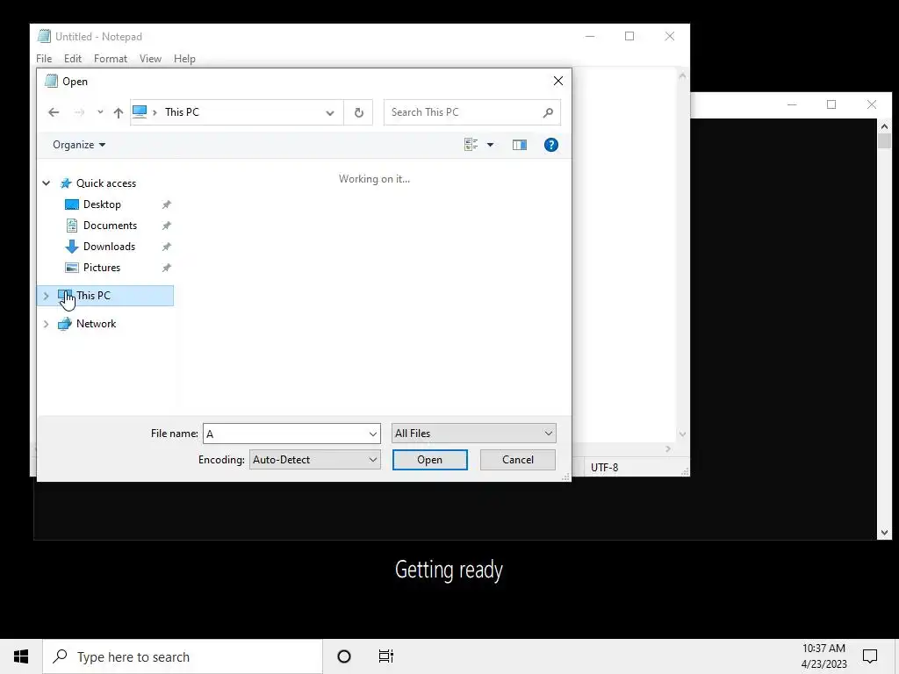Open the Encoding Auto-Detect dropdown
899x674 pixels.
[x=315, y=460]
